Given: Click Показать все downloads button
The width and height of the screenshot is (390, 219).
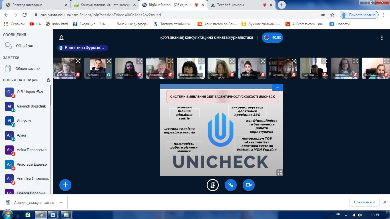Looking at the screenshot, I should (x=365, y=202).
